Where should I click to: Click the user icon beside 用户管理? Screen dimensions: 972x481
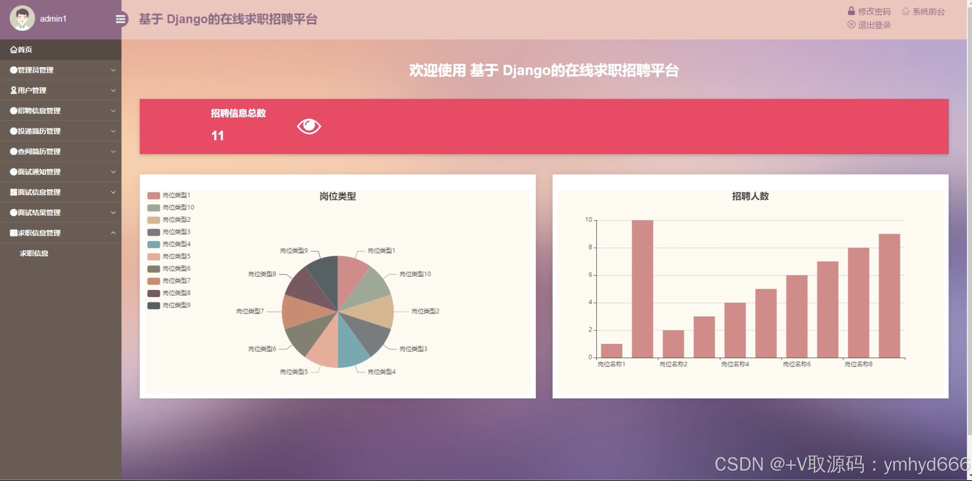click(13, 91)
